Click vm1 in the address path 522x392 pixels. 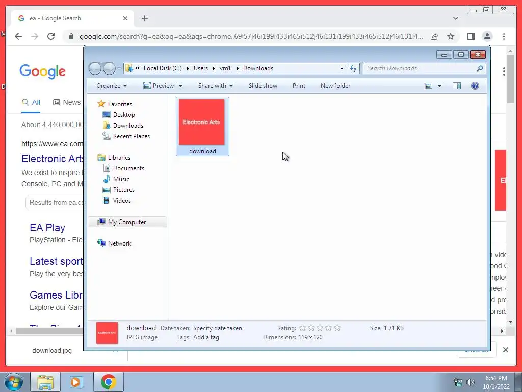(x=225, y=68)
